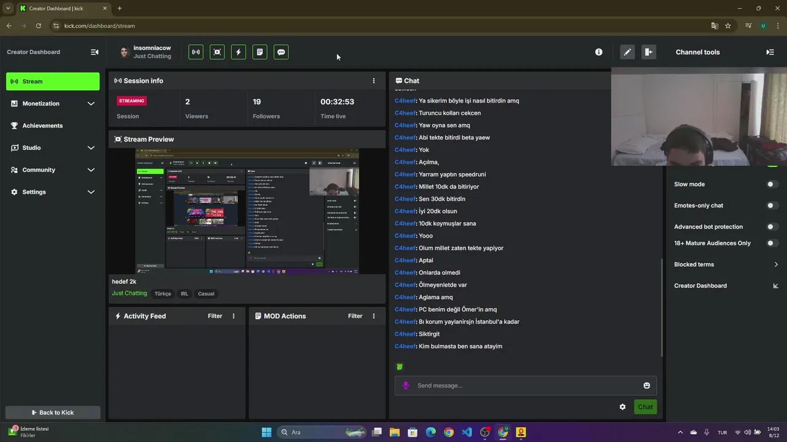This screenshot has width=787, height=442.
Task: Open the browser tab search dropdown
Action: pyautogui.click(x=8, y=8)
